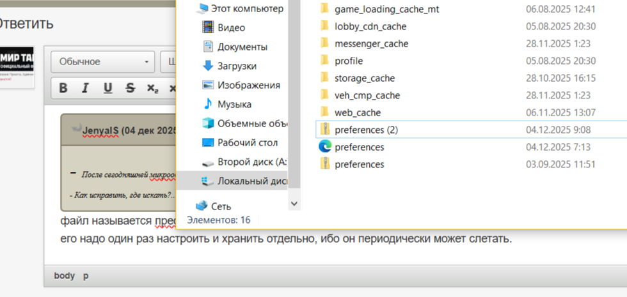Screen dimensions: 627x297
Task: Click the Bold formatting icon
Action: click(x=63, y=88)
